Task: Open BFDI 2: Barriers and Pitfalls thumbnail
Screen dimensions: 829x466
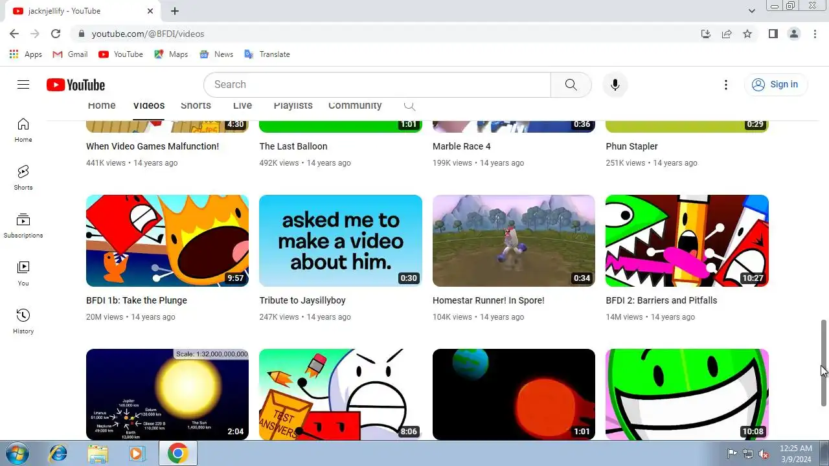Action: (687, 241)
